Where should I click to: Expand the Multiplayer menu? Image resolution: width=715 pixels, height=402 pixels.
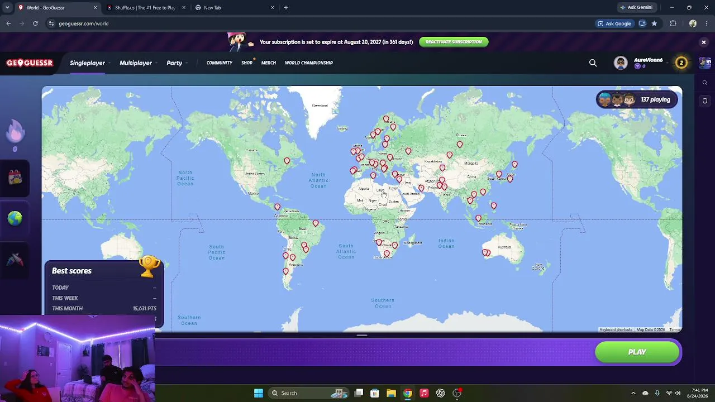tap(137, 63)
